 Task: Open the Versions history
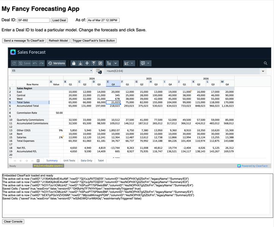pos(56,63)
